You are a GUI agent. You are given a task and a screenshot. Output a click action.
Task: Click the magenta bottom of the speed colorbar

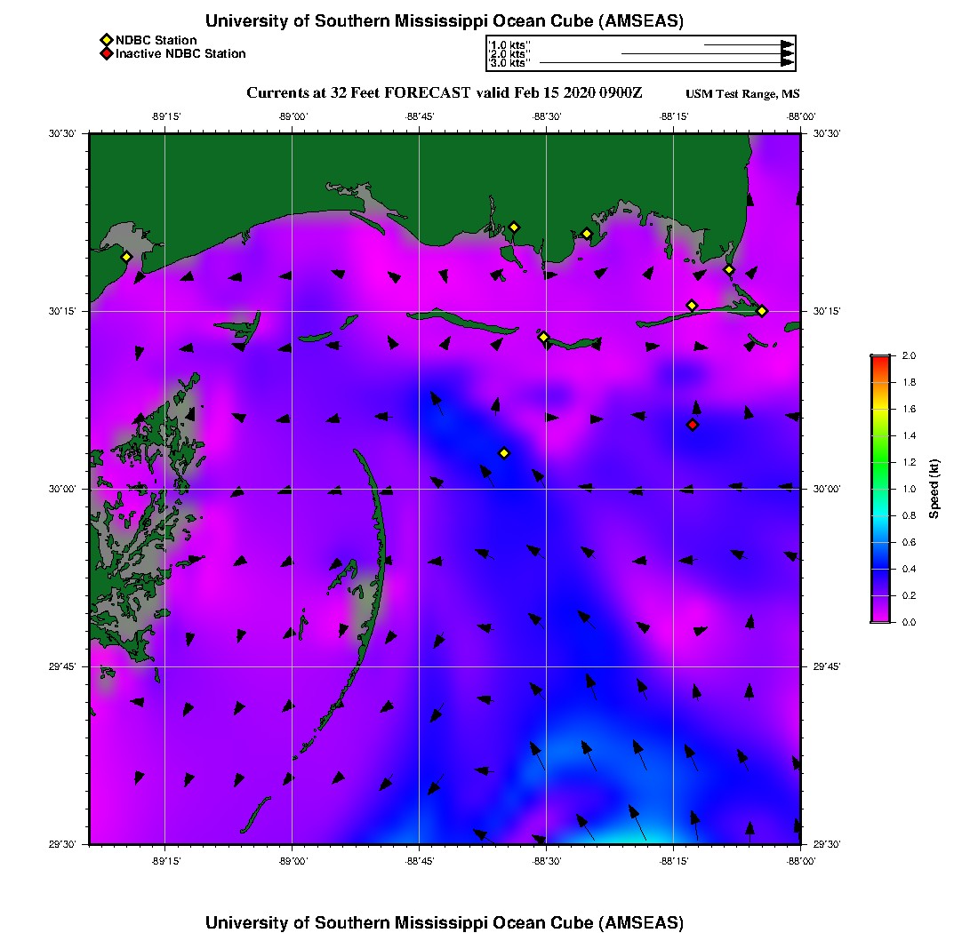click(x=880, y=618)
